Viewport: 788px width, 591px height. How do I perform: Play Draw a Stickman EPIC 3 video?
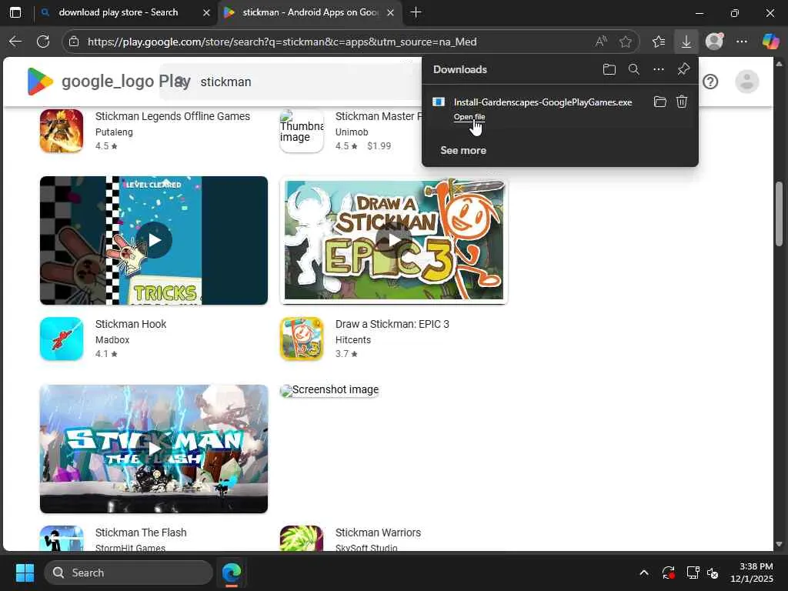[x=393, y=240]
